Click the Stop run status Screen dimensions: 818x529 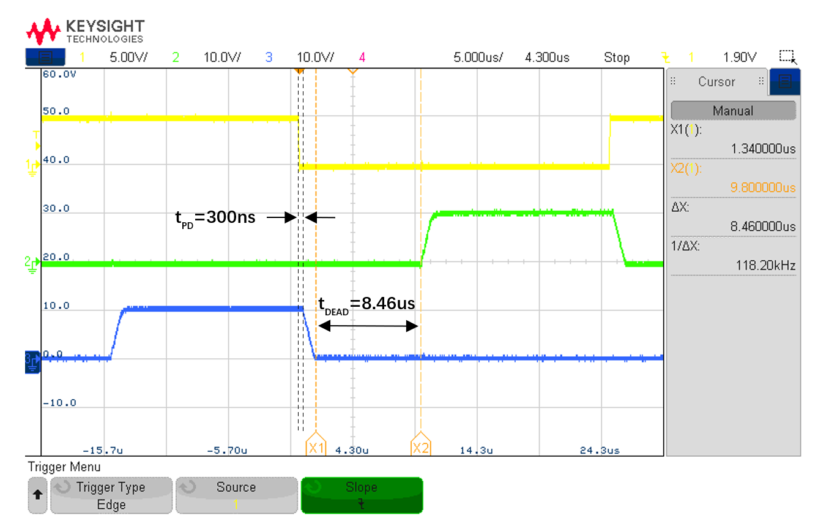click(616, 58)
